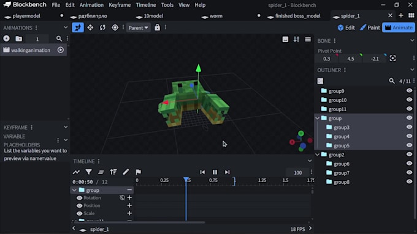The height and width of the screenshot is (234, 417).
Task: Click the timeline sort channels icon
Action: (x=113, y=172)
